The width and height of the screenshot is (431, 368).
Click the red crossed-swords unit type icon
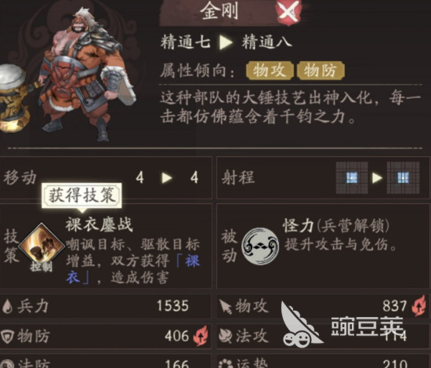tap(289, 11)
